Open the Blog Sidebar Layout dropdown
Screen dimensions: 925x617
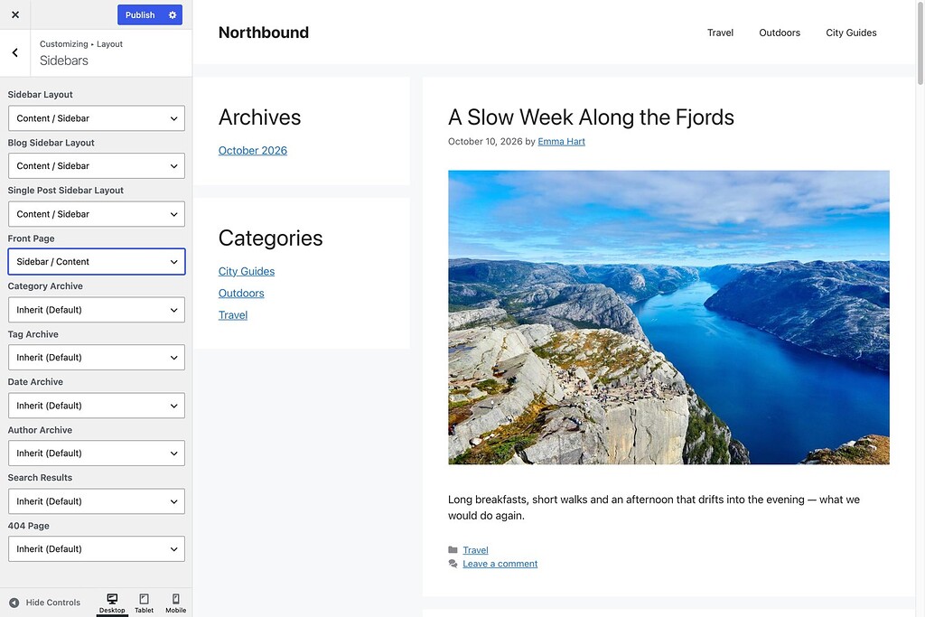pos(96,165)
